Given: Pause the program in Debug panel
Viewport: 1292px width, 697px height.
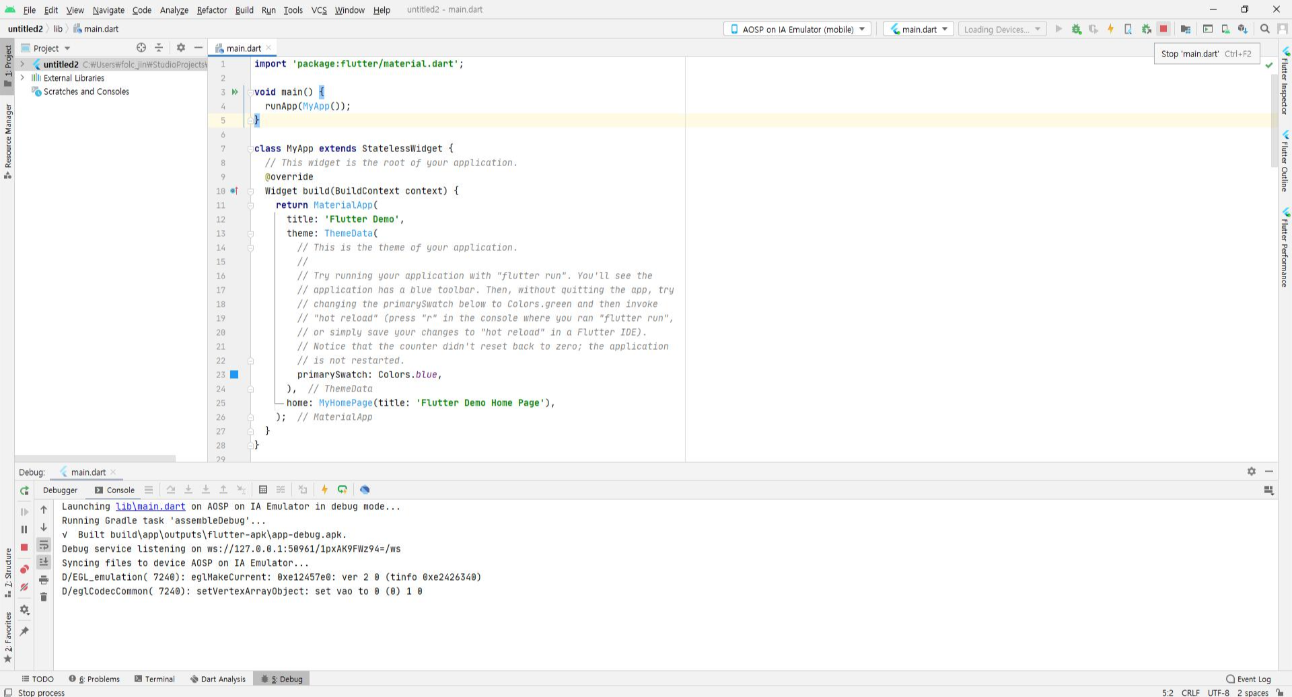Looking at the screenshot, I should point(24,529).
